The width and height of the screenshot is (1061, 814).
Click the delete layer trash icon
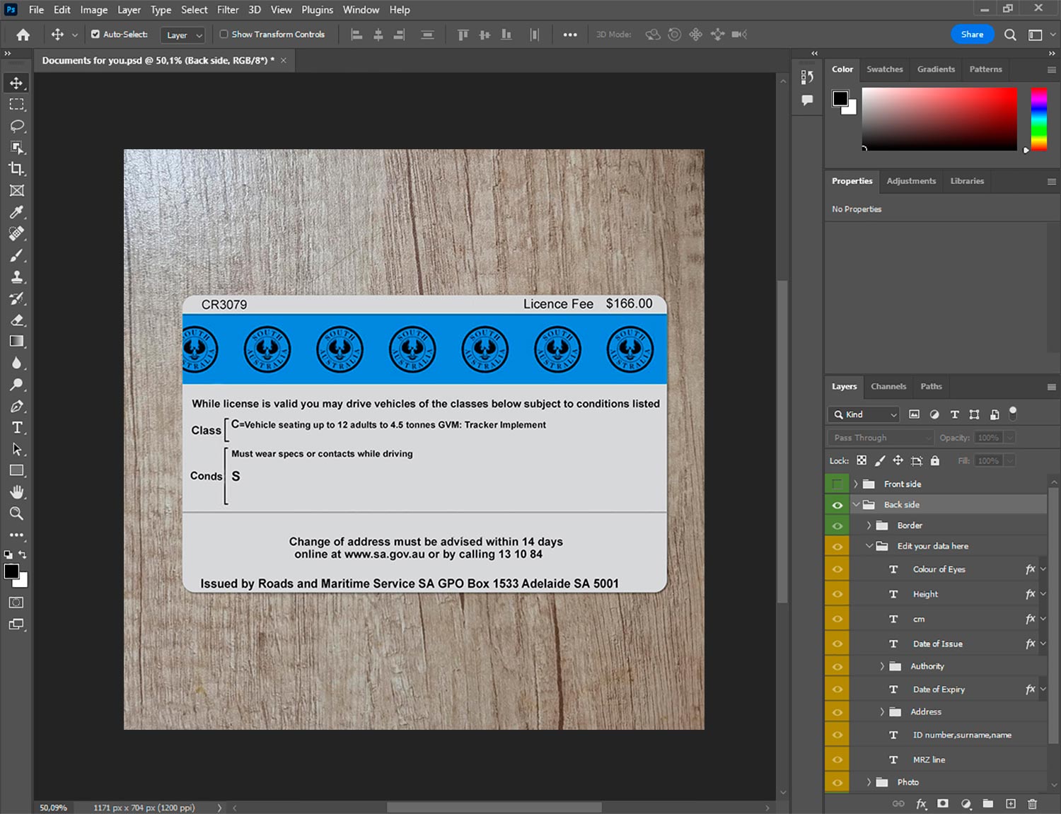point(1032,803)
